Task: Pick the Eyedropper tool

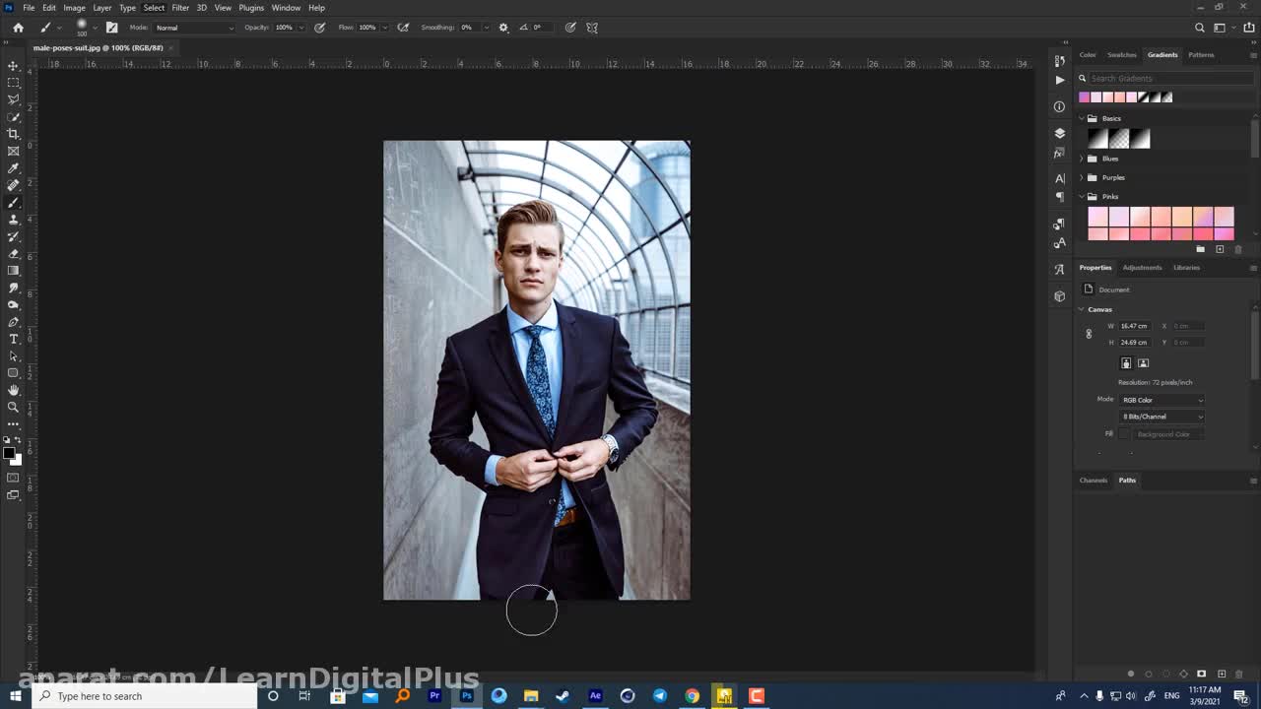Action: pyautogui.click(x=14, y=168)
